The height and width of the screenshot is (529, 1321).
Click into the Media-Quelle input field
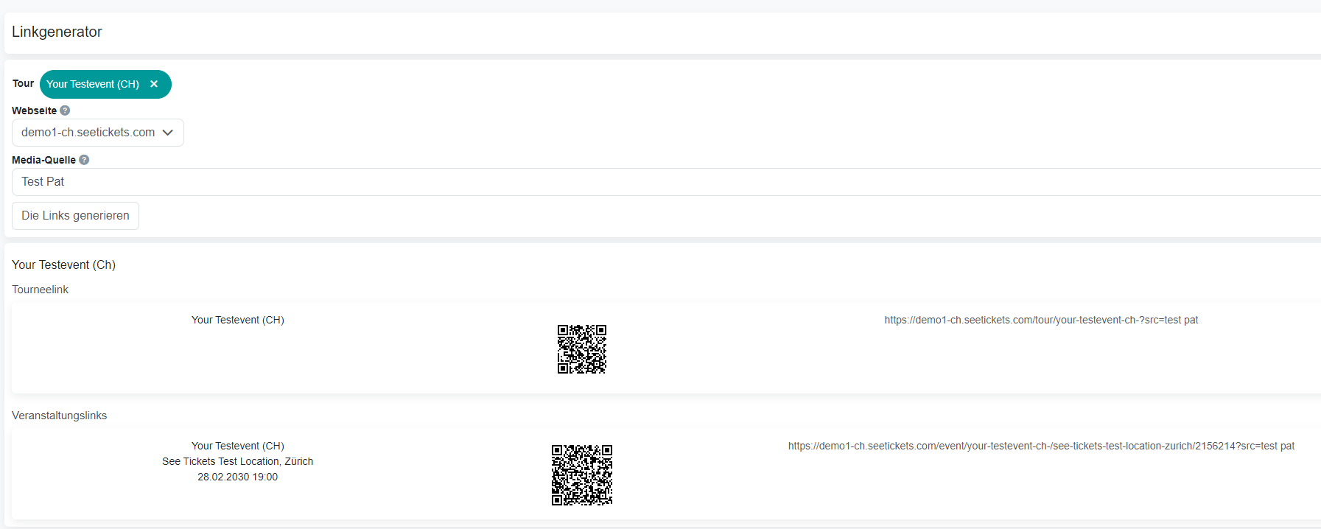point(663,182)
